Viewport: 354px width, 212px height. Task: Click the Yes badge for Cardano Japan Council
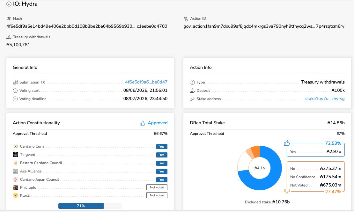pos(162,180)
